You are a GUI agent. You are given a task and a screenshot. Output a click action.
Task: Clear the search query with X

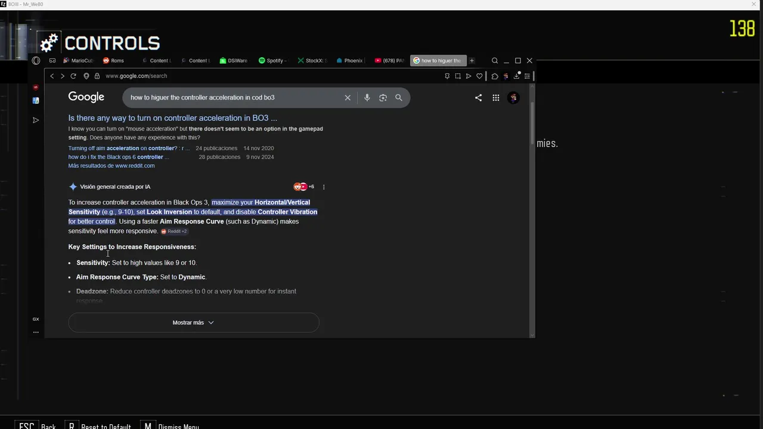pyautogui.click(x=348, y=98)
